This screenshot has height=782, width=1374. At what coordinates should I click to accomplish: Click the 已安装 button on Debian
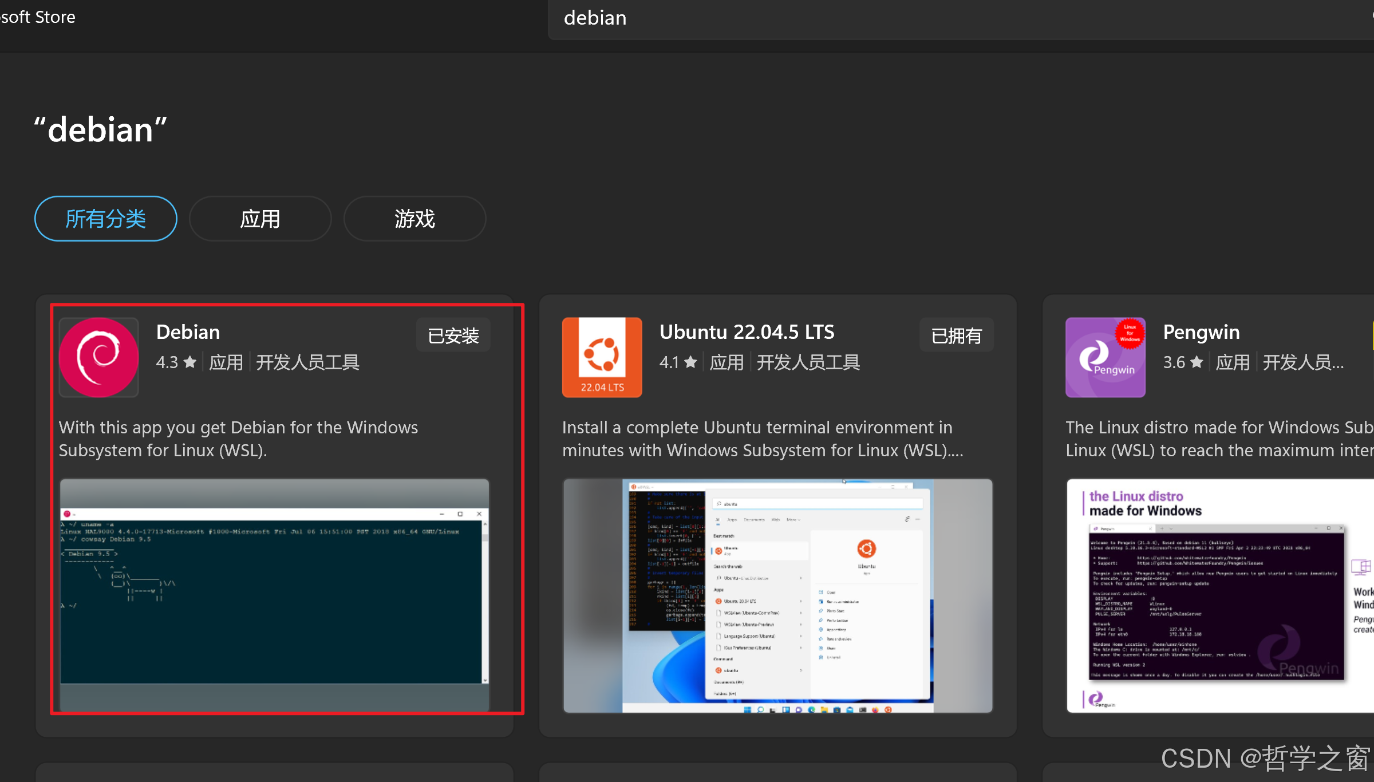(x=453, y=335)
